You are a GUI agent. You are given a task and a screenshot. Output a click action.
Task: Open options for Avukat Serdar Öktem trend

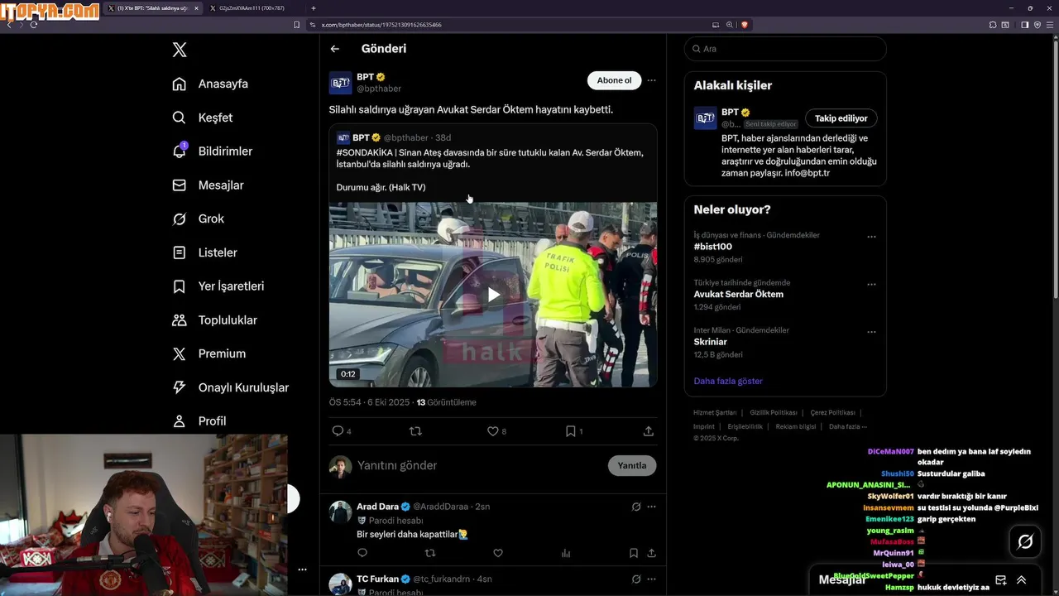coord(871,284)
